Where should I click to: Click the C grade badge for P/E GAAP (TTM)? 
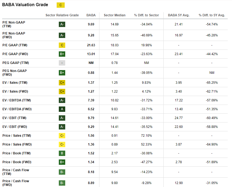(62, 45)
